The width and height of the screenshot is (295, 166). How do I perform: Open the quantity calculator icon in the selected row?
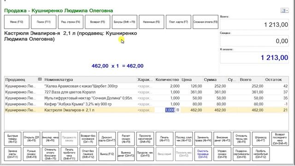pos(177,110)
